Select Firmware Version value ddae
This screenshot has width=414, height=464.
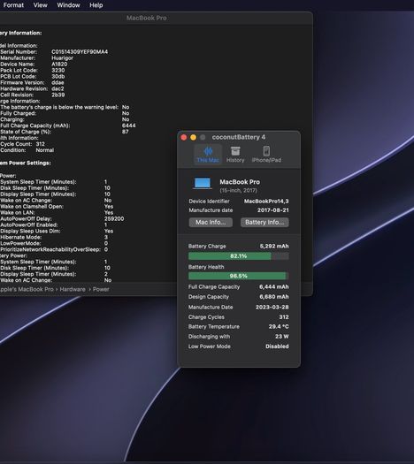click(57, 82)
